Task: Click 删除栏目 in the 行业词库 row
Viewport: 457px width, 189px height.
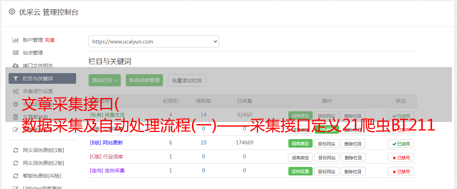Action: [x=353, y=157]
